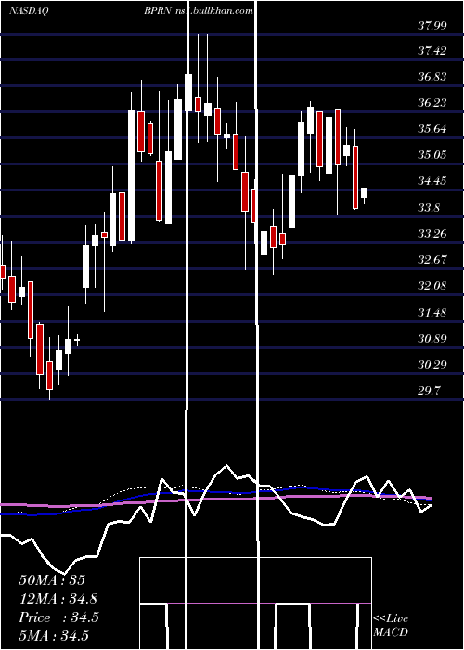Image resolution: width=464 pixels, height=650 pixels.
Task: Click the 29.7 price axis label
Action: [x=429, y=391]
